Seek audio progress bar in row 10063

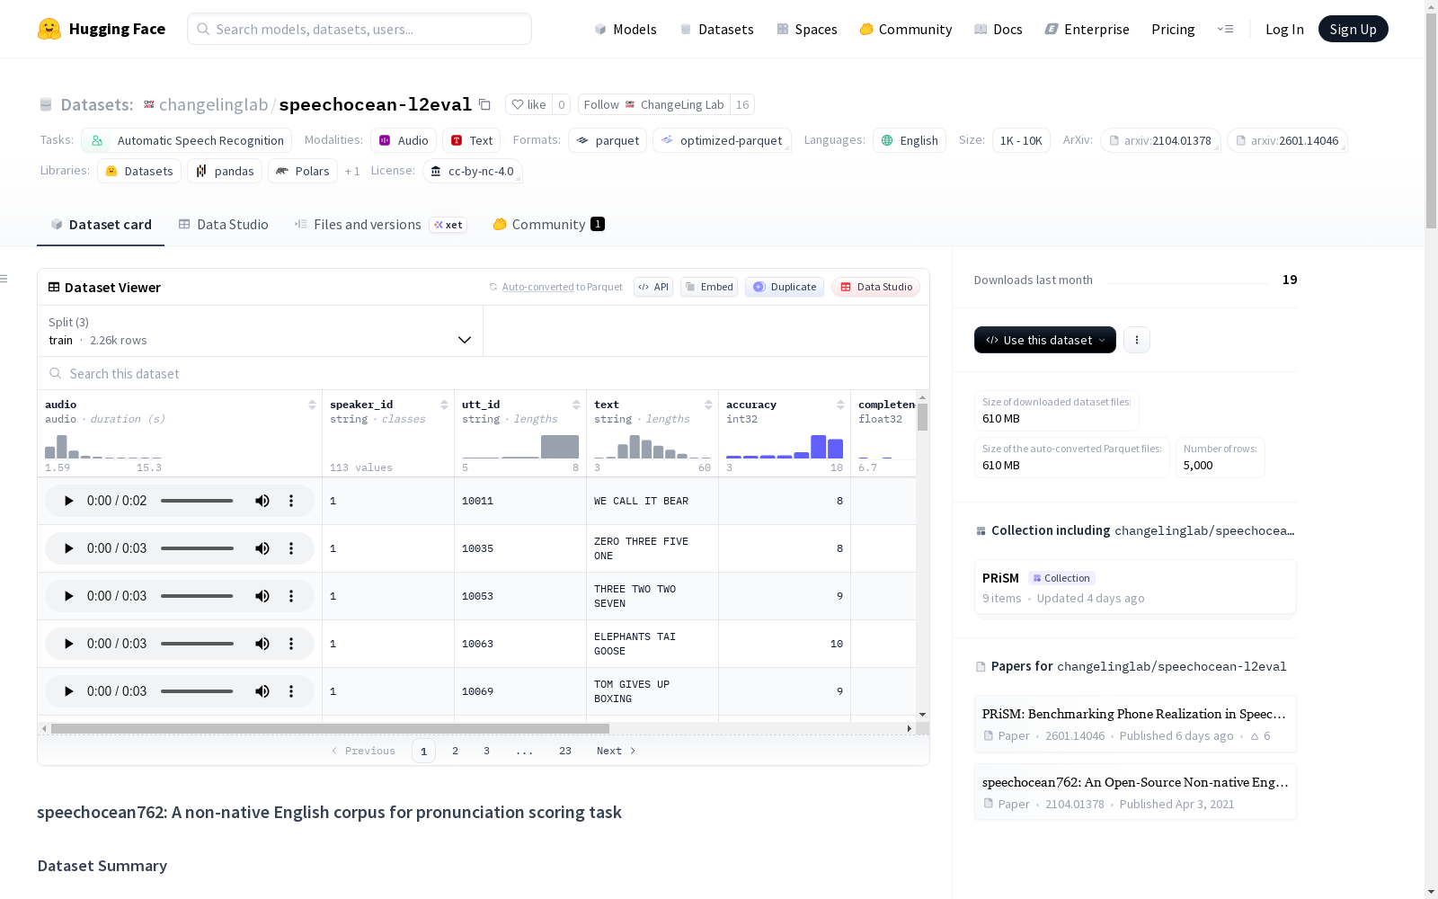(x=197, y=644)
